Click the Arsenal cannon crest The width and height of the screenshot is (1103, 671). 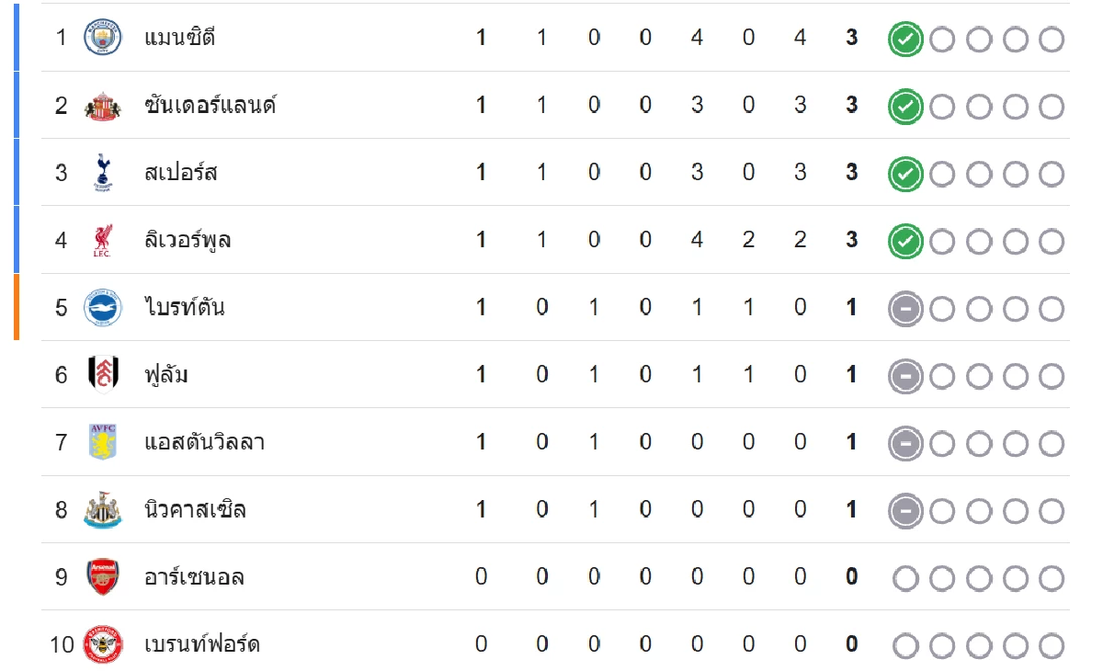click(x=103, y=576)
